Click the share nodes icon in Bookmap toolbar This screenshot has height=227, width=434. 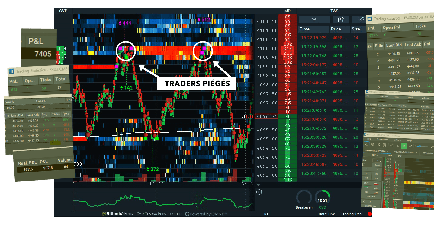click(x=392, y=145)
